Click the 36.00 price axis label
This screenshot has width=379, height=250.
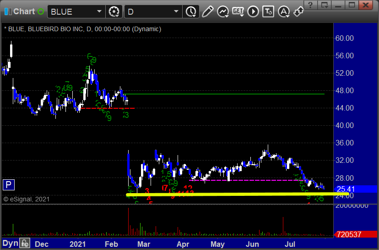344,143
